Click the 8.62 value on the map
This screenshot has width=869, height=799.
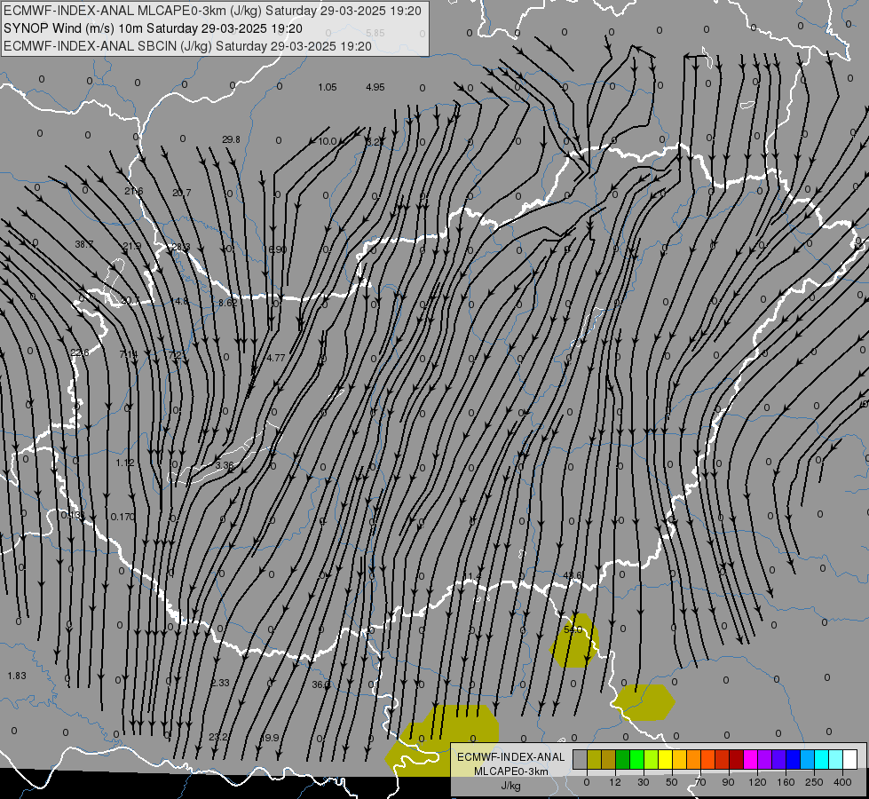tap(228, 303)
